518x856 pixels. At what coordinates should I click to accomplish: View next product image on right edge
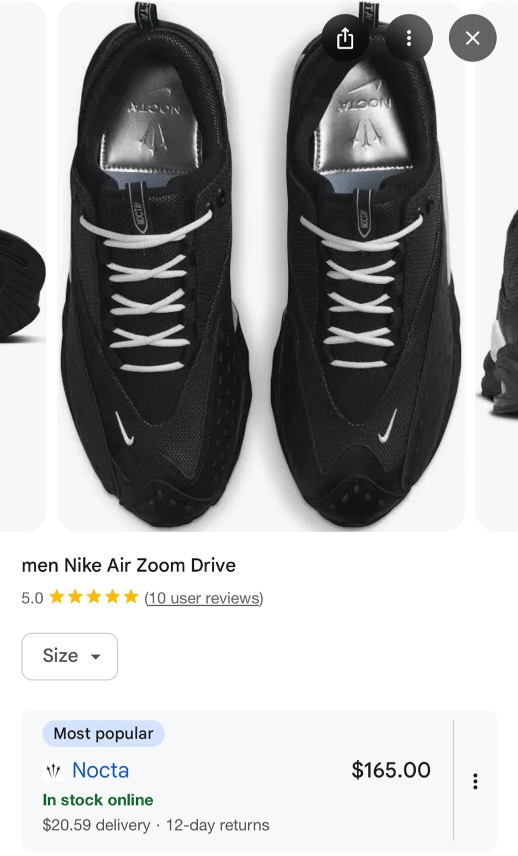pos(497,266)
